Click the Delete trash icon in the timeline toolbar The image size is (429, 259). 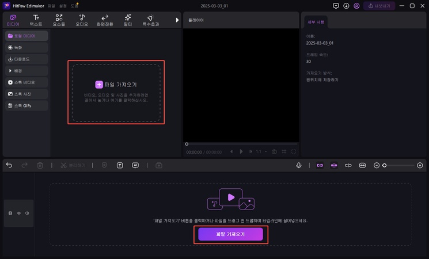pyautogui.click(x=40, y=165)
